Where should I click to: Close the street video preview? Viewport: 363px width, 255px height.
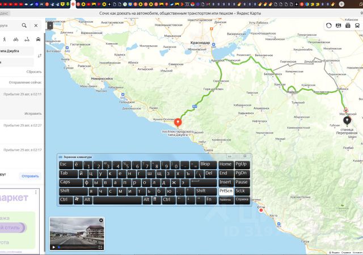coord(101,220)
